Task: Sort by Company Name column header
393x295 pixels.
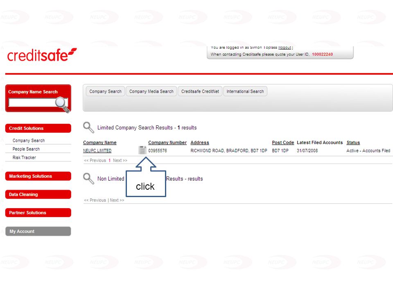Action: [x=100, y=143]
